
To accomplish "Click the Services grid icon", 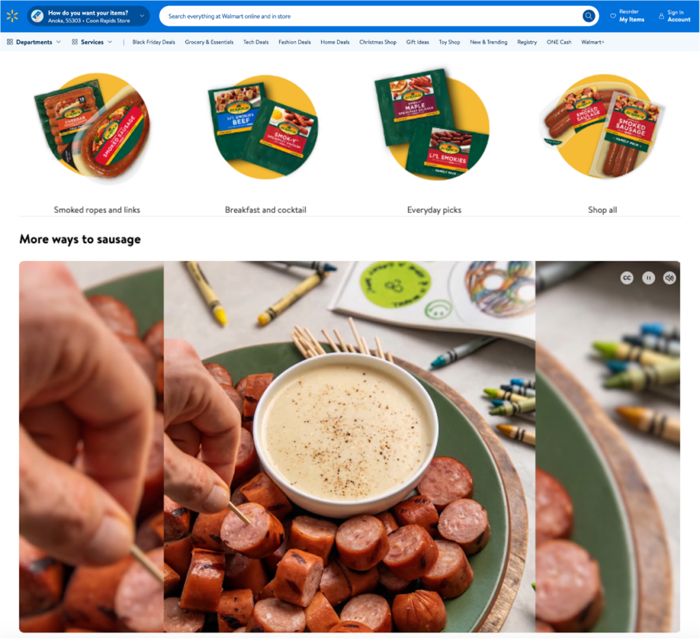I will (x=75, y=42).
